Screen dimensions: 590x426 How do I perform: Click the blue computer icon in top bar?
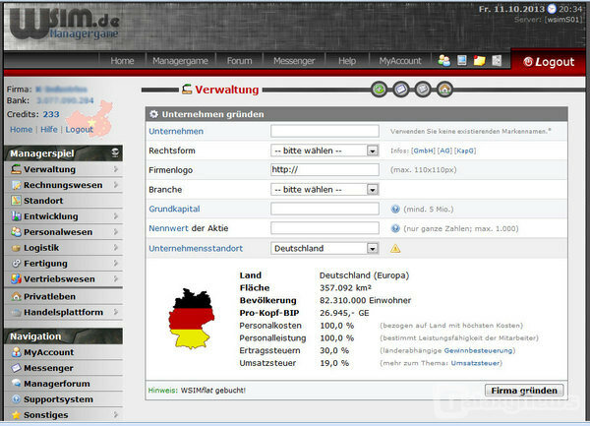[x=462, y=60]
